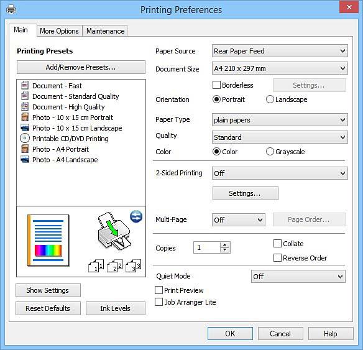Click the Ink Levels button
This screenshot has height=350, width=363.
click(x=115, y=308)
